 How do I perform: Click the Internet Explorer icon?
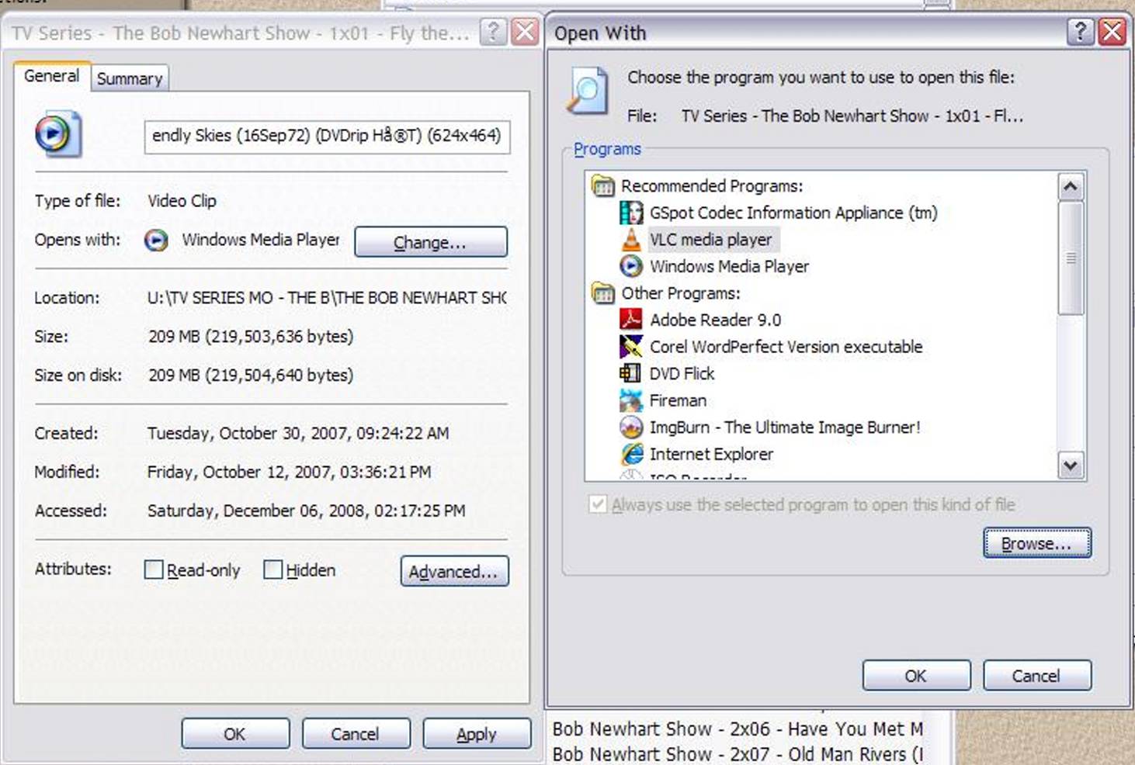632,454
